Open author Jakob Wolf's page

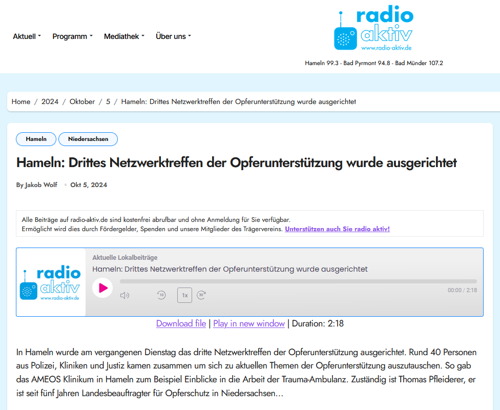click(x=41, y=184)
